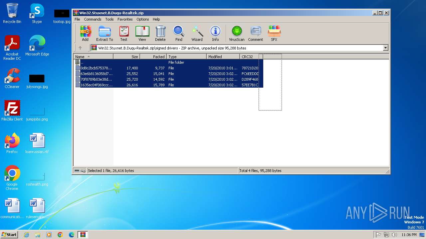The image size is (426, 239).
Task: Click the Test archive icon
Action: pyautogui.click(x=124, y=34)
